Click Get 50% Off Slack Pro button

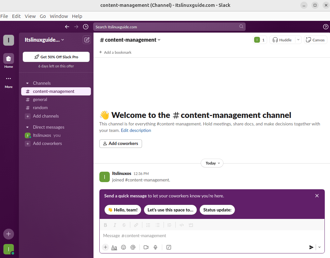(x=56, y=57)
